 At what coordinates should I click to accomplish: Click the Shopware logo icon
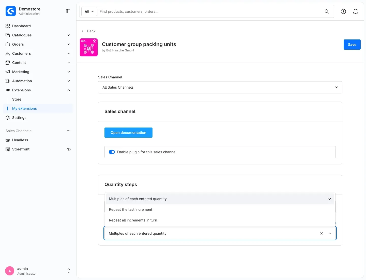(x=11, y=11)
